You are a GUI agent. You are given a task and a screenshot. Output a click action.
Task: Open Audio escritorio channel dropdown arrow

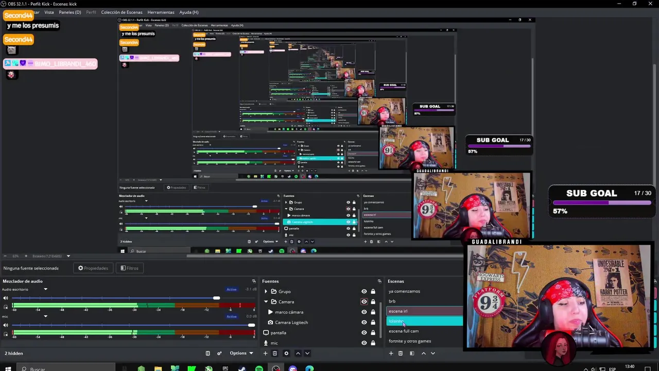pyautogui.click(x=45, y=290)
